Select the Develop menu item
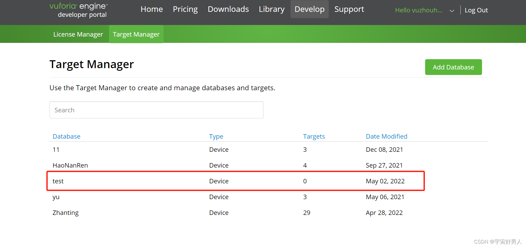The width and height of the screenshot is (526, 247). click(x=309, y=9)
